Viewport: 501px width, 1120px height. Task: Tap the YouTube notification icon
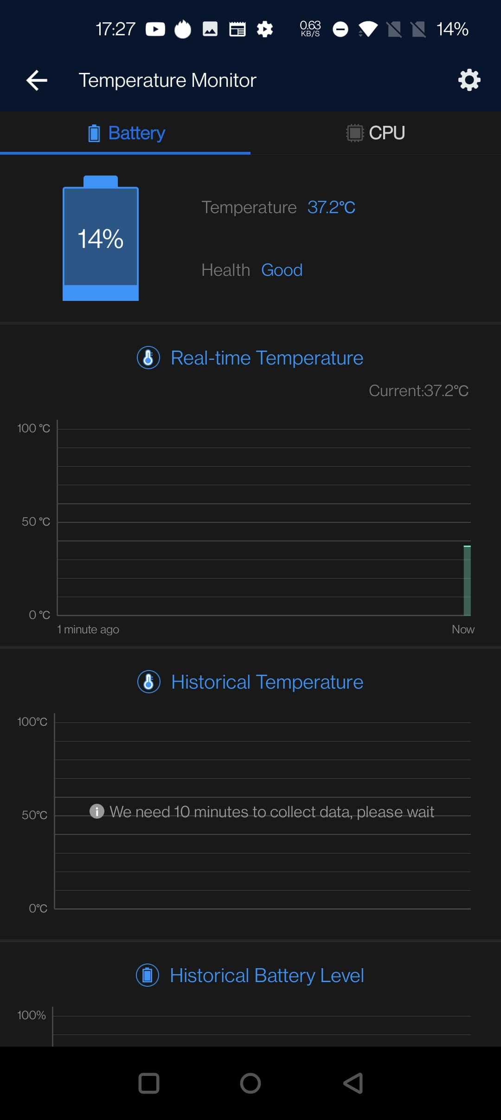155,29
